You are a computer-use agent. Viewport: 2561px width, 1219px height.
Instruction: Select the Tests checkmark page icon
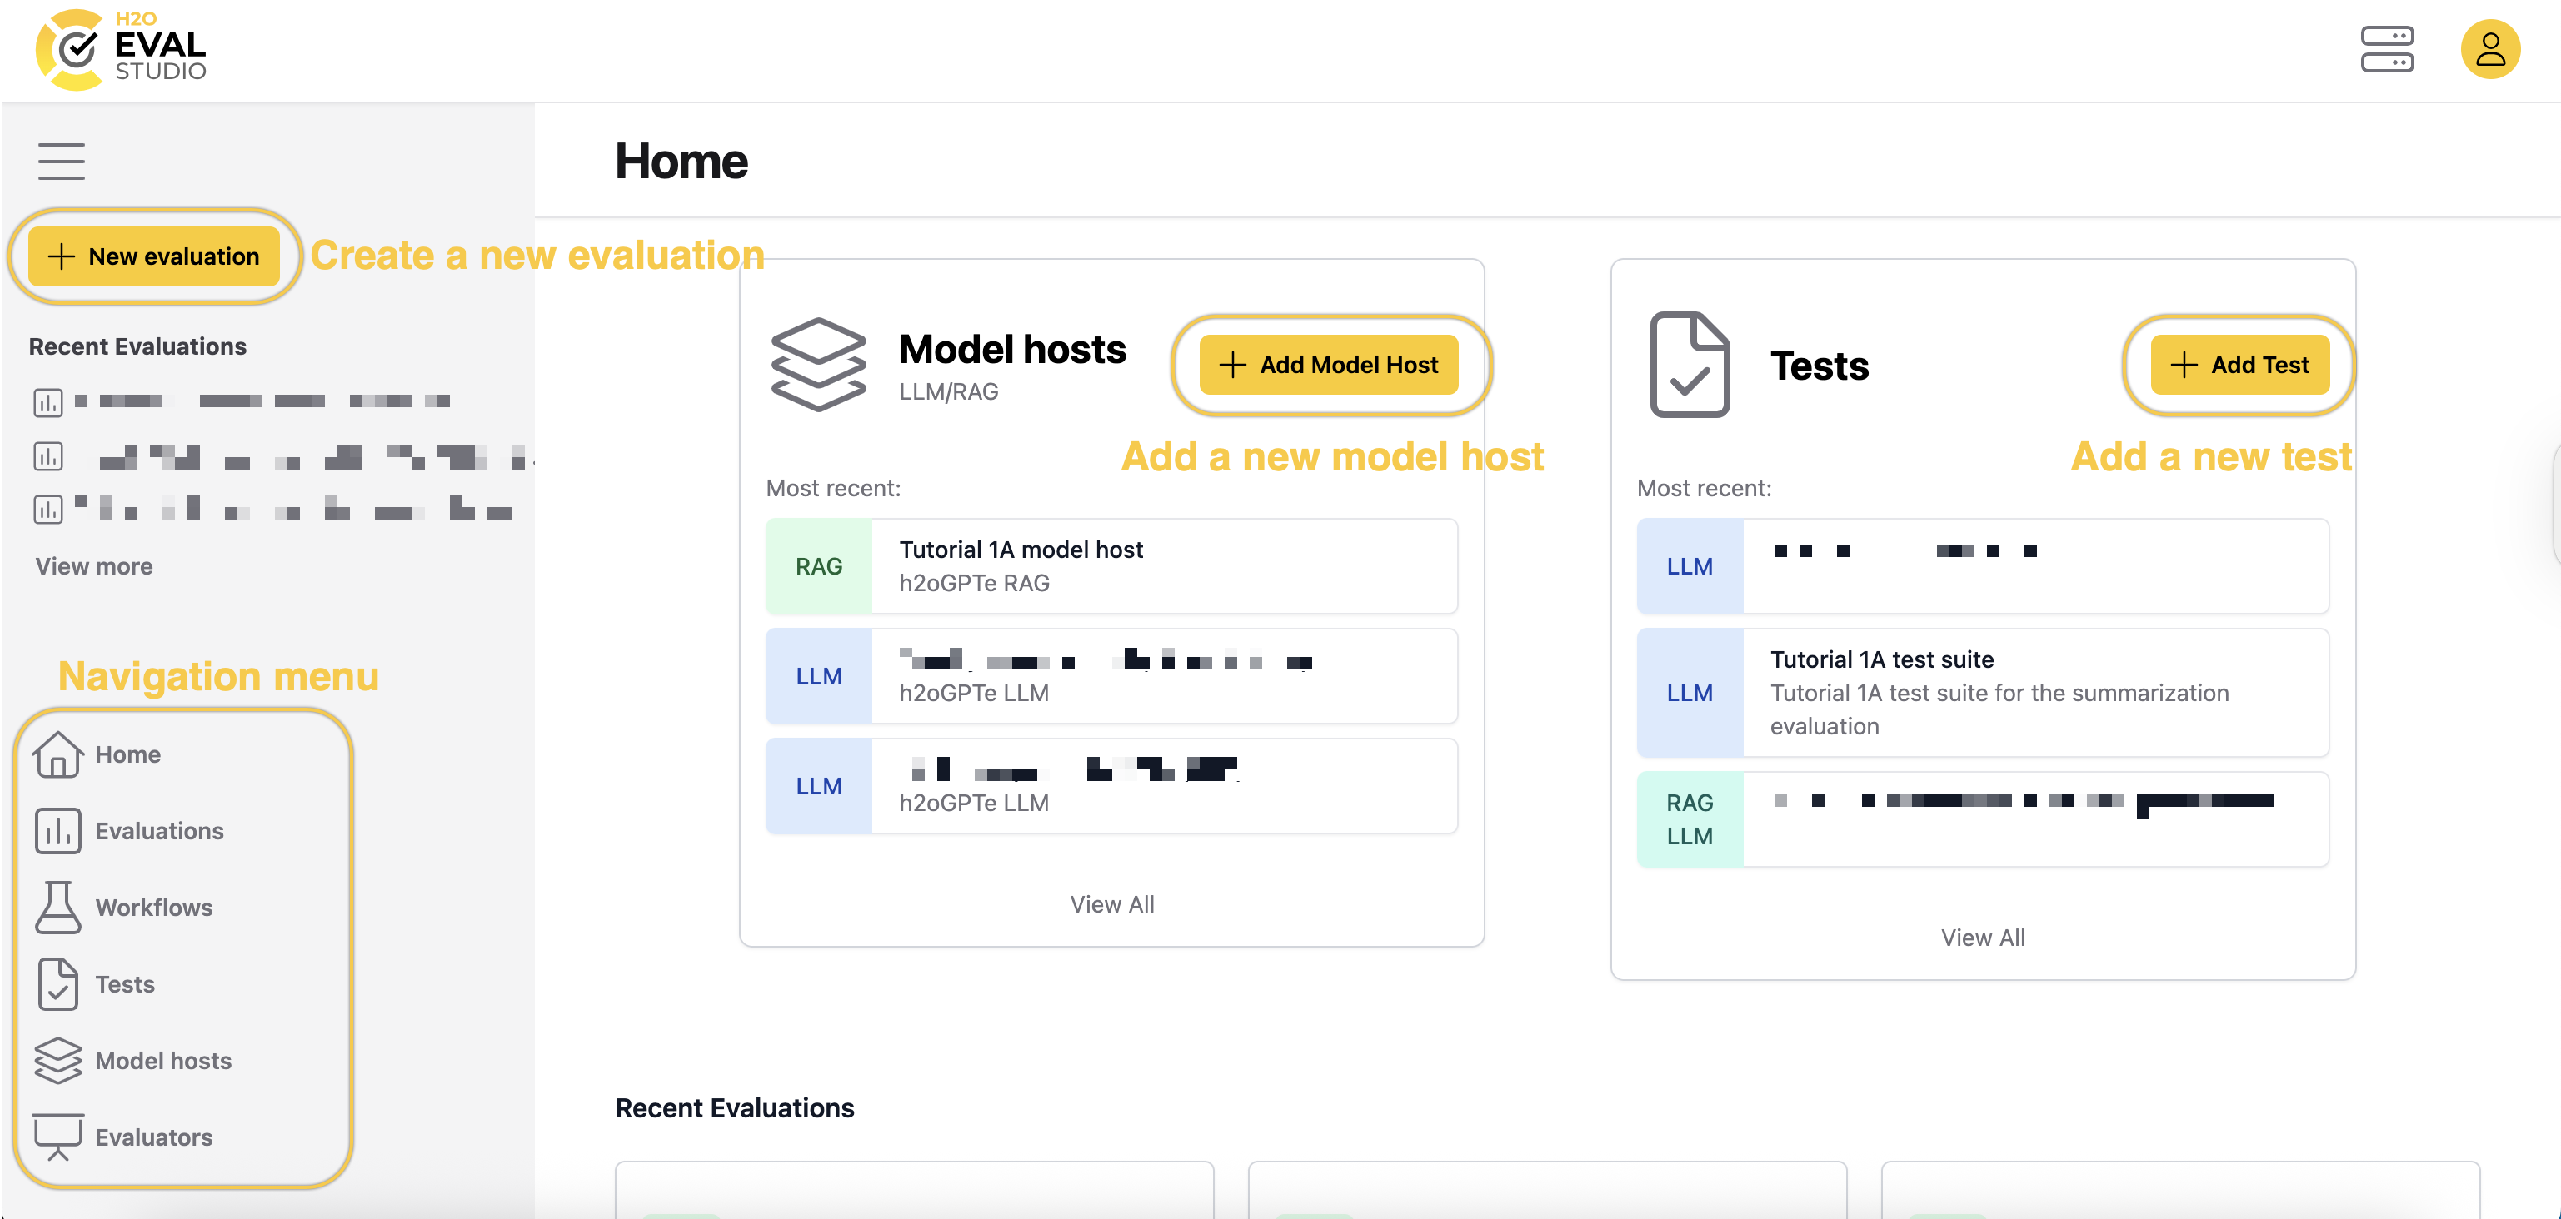pyautogui.click(x=58, y=984)
